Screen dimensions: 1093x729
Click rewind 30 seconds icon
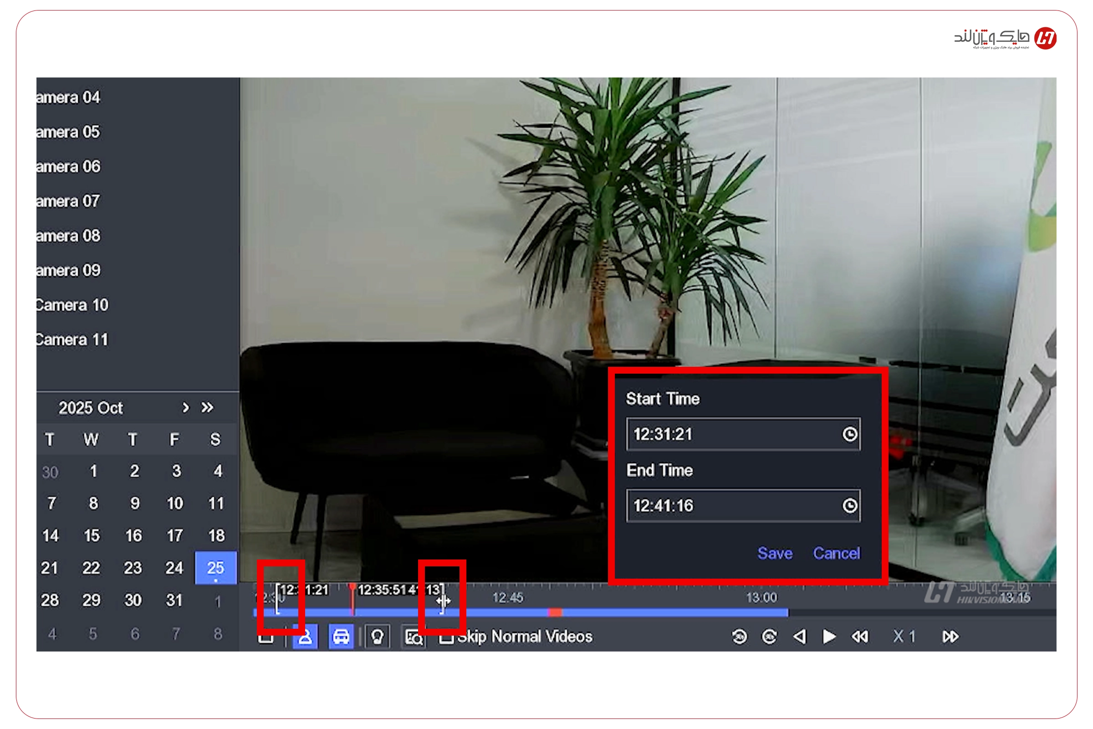(x=740, y=637)
